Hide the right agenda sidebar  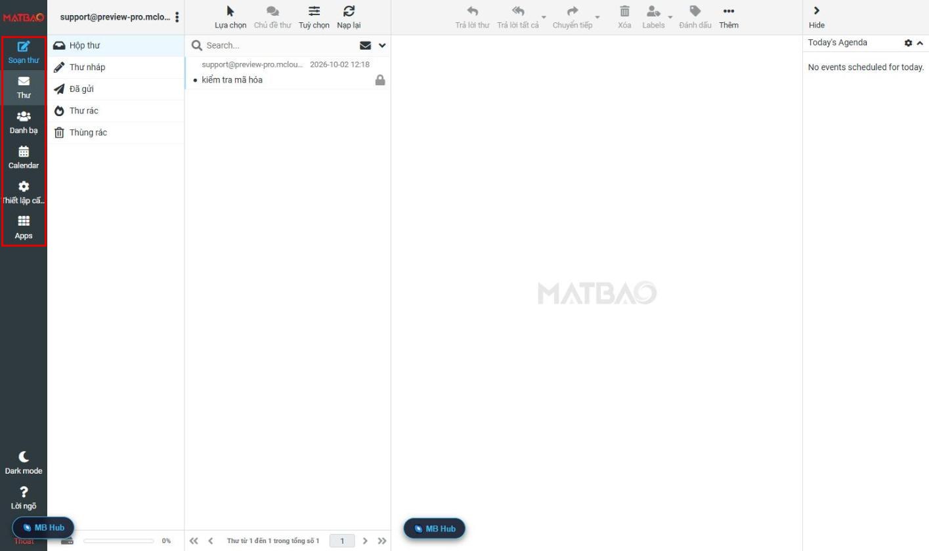pyautogui.click(x=817, y=17)
